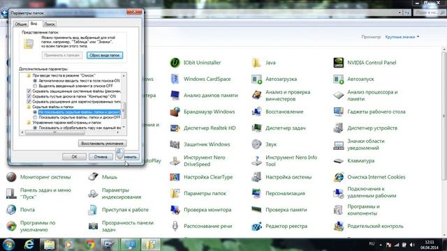Open Звук sound settings item
This screenshot has width=447, height=251.
point(264,144)
